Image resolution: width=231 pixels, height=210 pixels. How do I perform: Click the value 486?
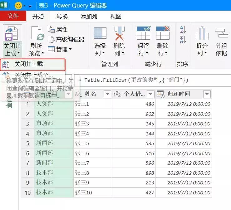(150, 104)
